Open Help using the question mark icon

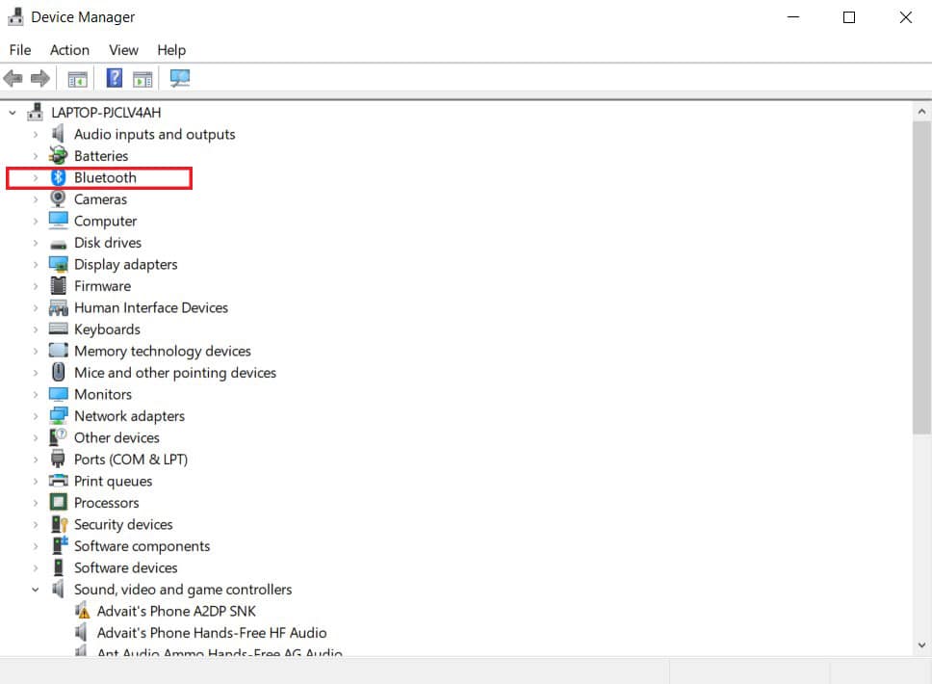114,78
